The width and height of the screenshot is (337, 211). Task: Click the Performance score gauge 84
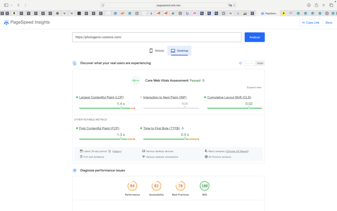point(132,186)
